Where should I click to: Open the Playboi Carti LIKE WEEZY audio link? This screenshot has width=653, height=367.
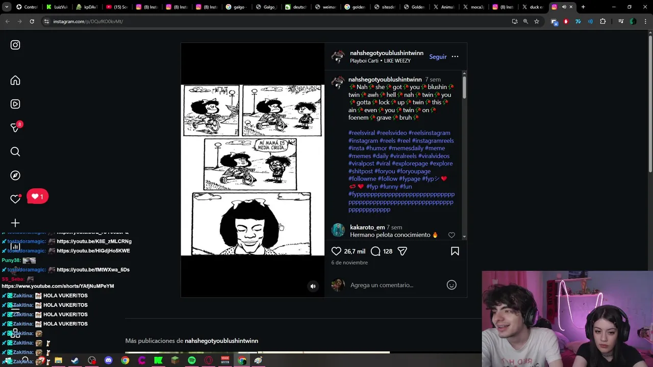click(380, 61)
